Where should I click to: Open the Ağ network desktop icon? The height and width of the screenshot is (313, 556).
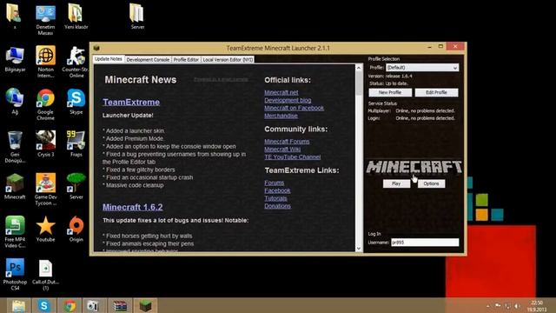(15, 102)
